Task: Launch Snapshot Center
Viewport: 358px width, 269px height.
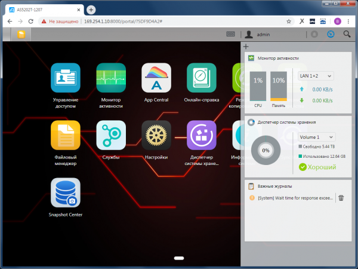Action: coord(65,192)
